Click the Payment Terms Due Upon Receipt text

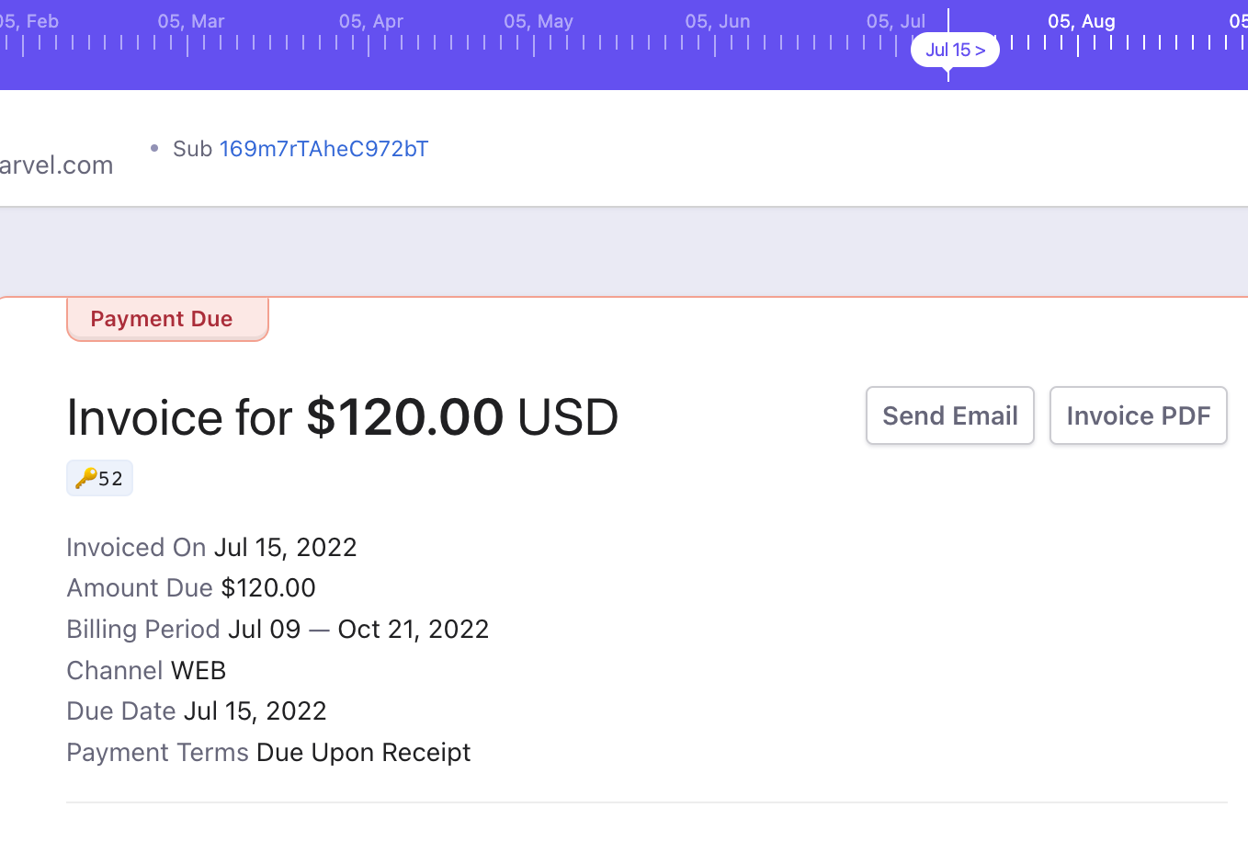click(x=364, y=752)
